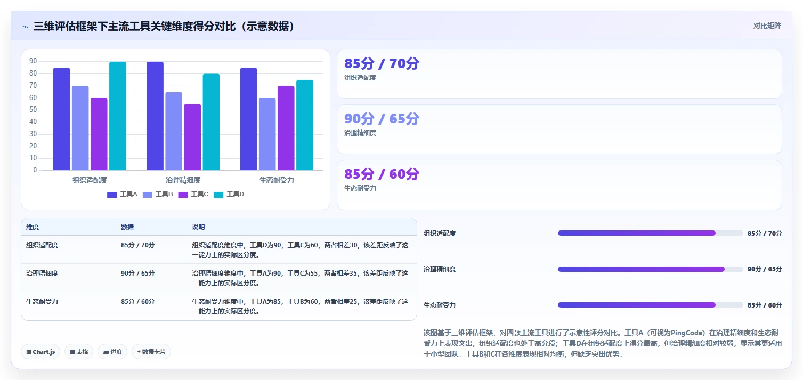Click the 90分 / 65分 progress value label
803x380 pixels.
click(x=765, y=269)
